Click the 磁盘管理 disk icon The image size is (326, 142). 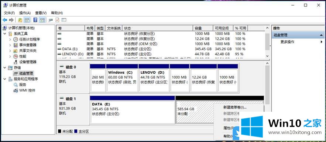(x=16, y=73)
